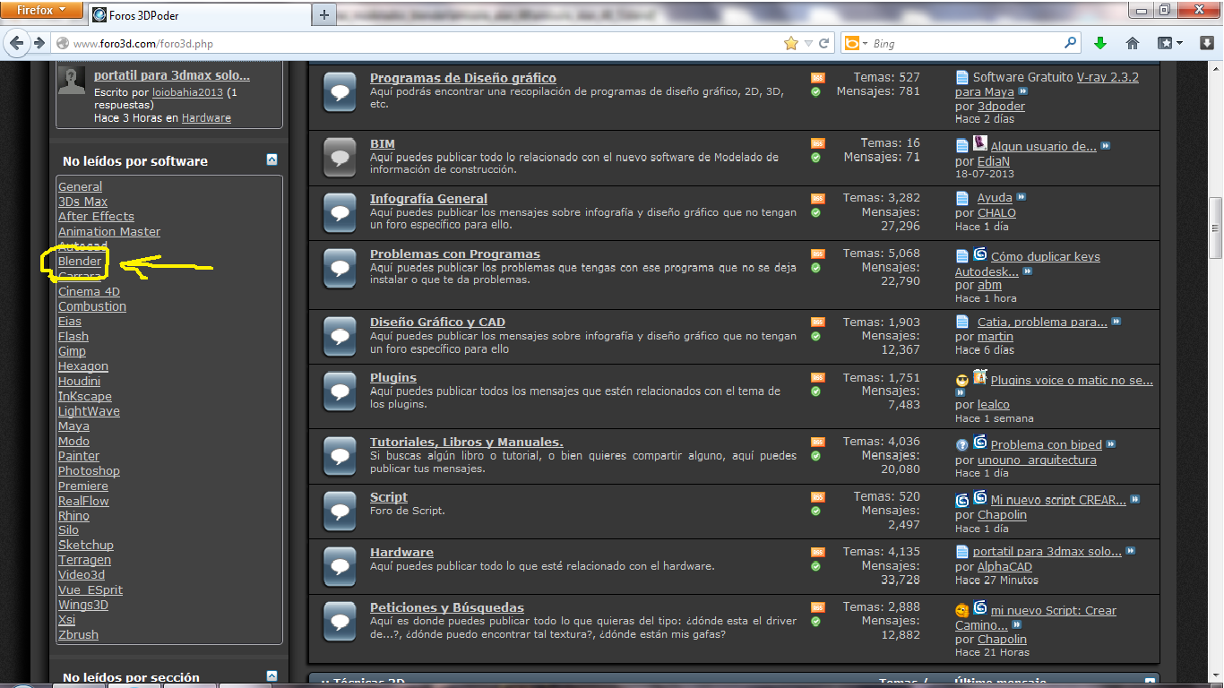The image size is (1224, 688).
Task: Go to the Firefox home page icon
Action: (x=1133, y=43)
